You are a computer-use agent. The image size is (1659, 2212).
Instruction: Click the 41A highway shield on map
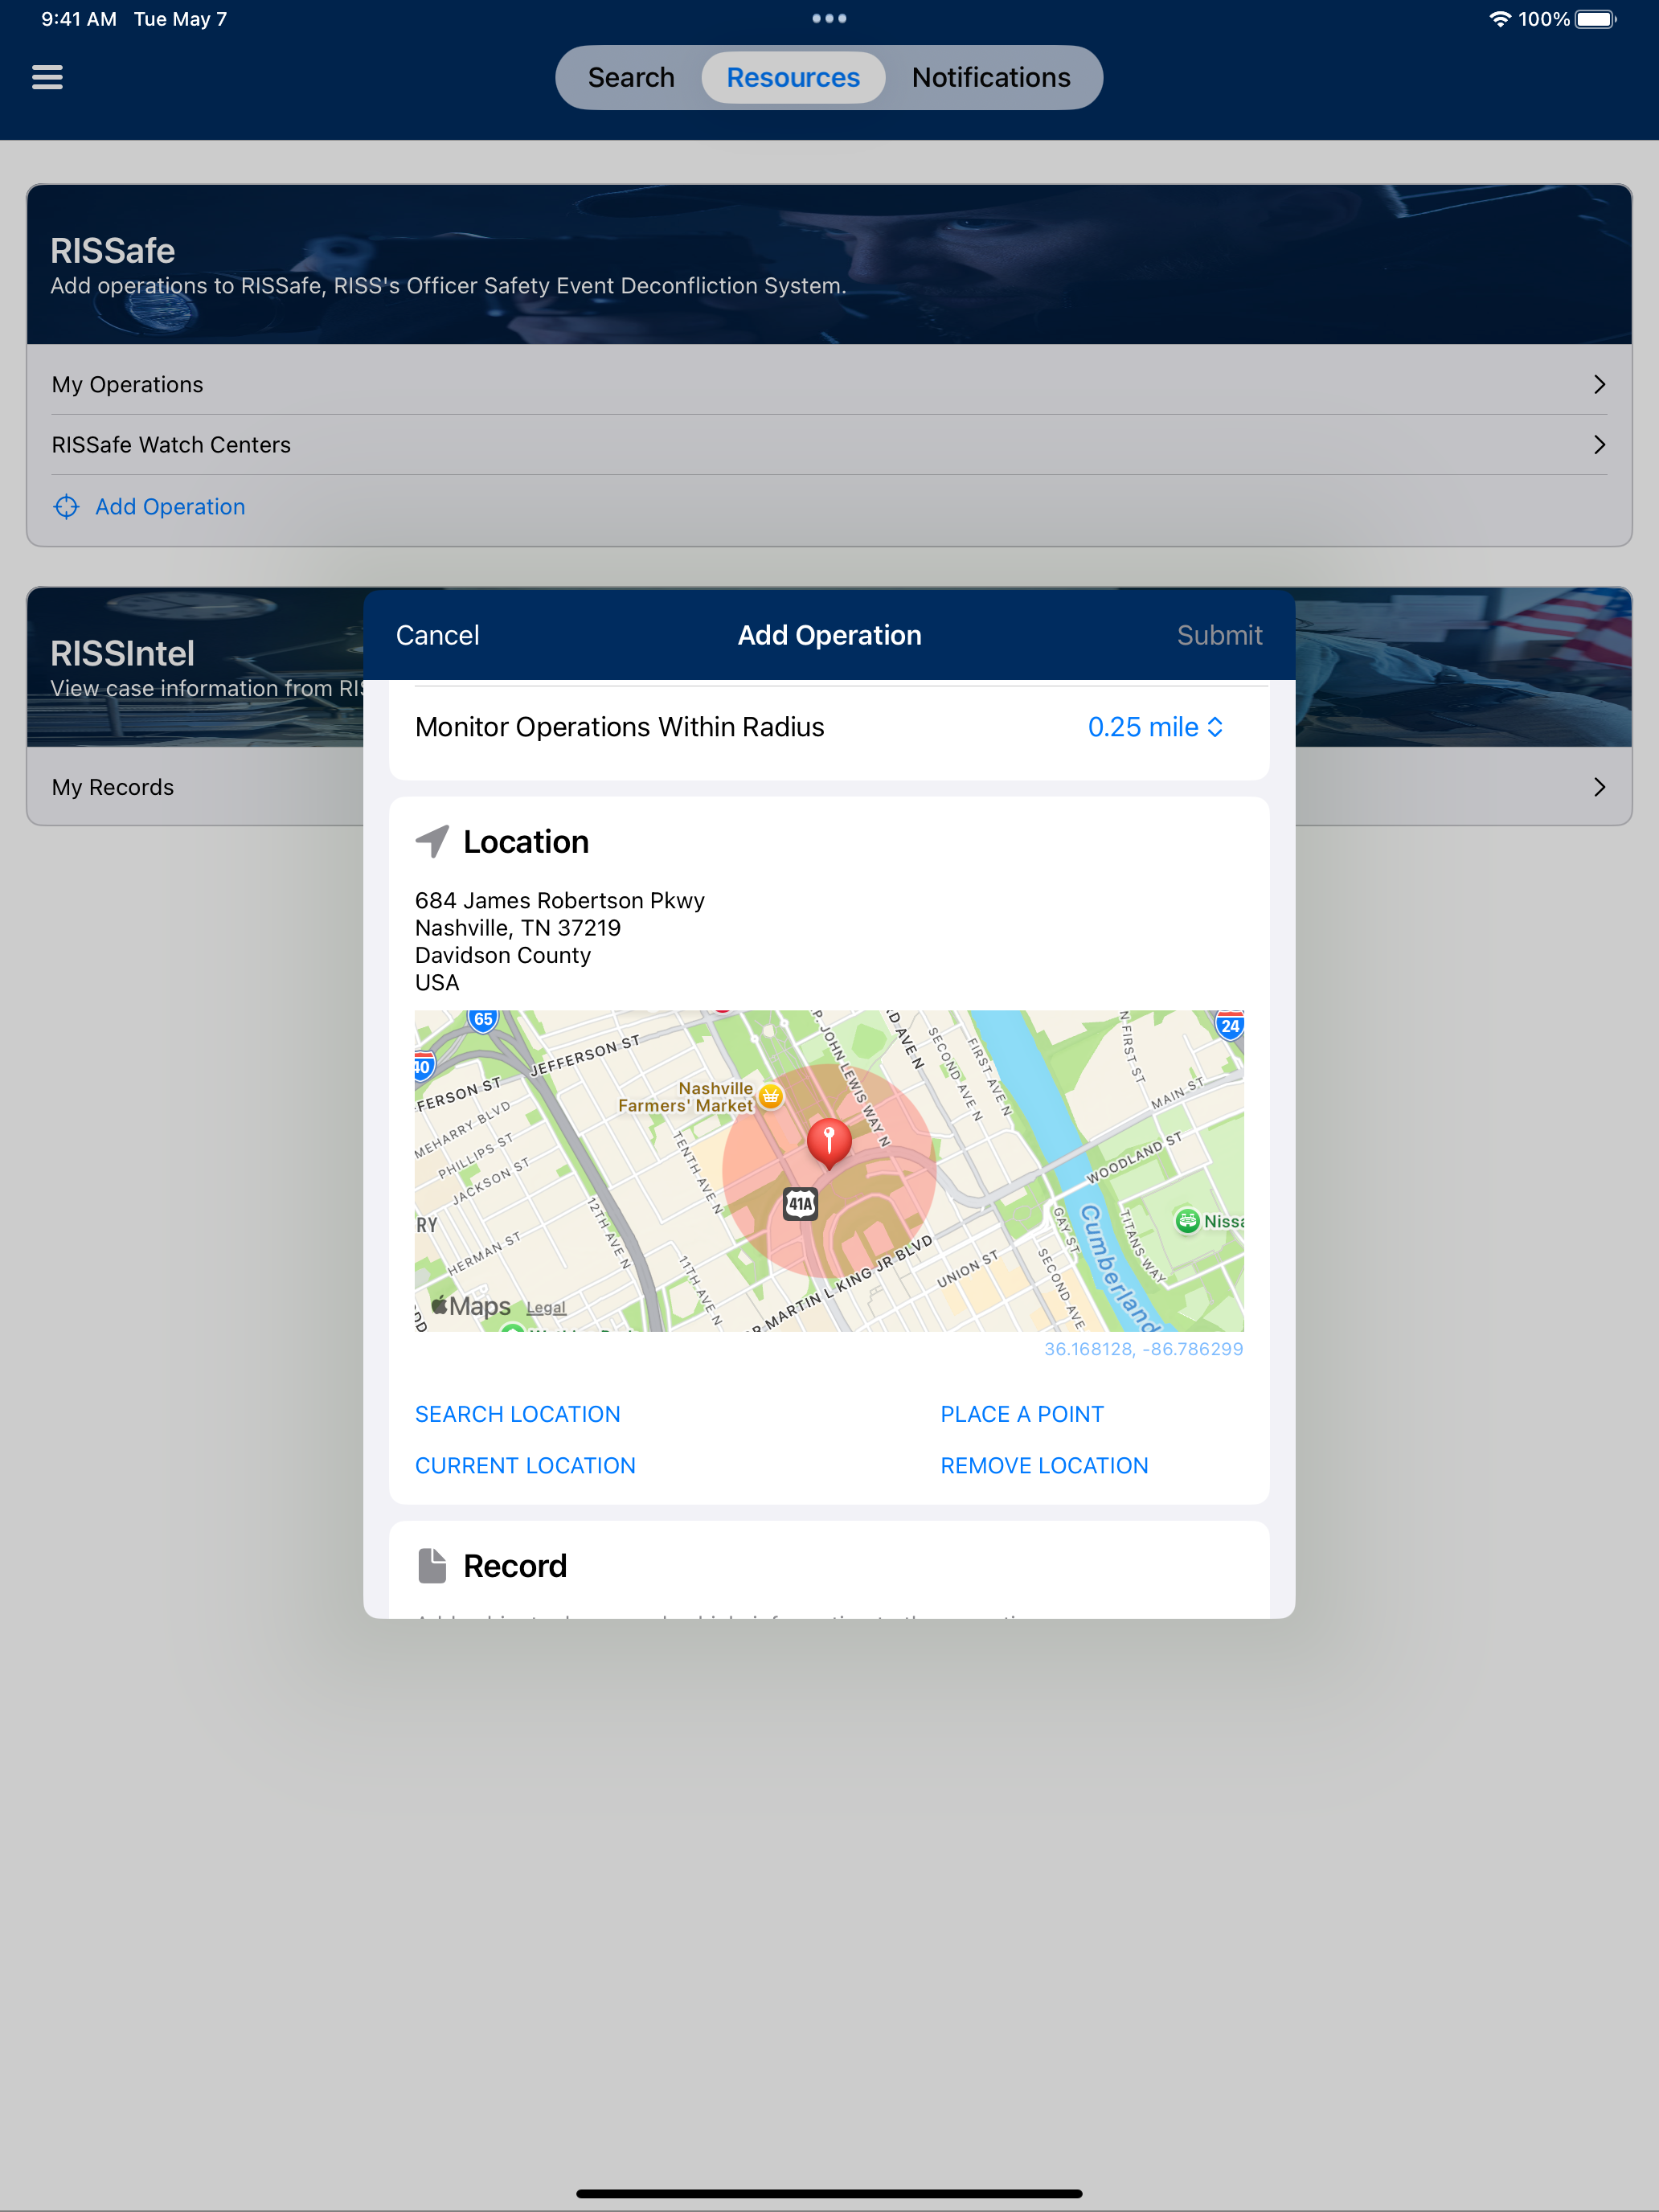800,1204
